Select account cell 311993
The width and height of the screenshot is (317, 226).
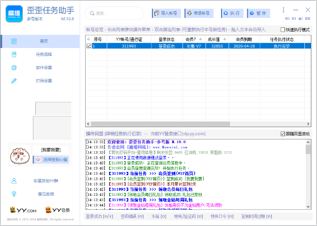pyautogui.click(x=129, y=46)
